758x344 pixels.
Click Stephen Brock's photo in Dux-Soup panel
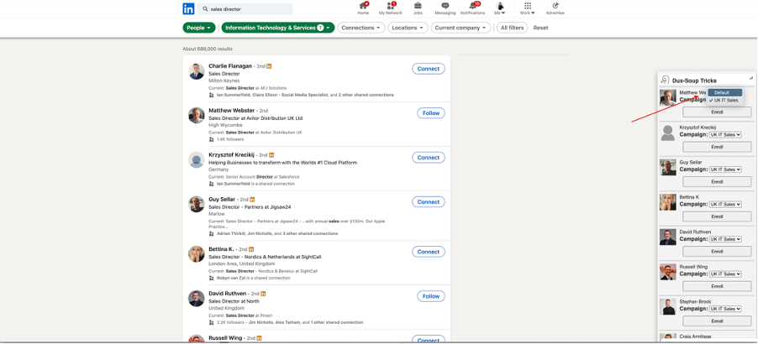click(668, 307)
